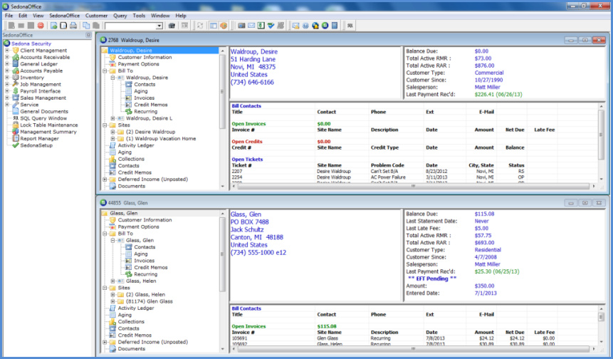
Task: Expand Waldroup, Desire L bill-to node
Action: pos(112,118)
